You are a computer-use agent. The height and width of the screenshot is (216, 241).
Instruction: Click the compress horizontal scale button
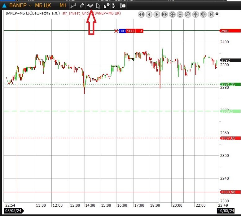[x=195, y=15]
